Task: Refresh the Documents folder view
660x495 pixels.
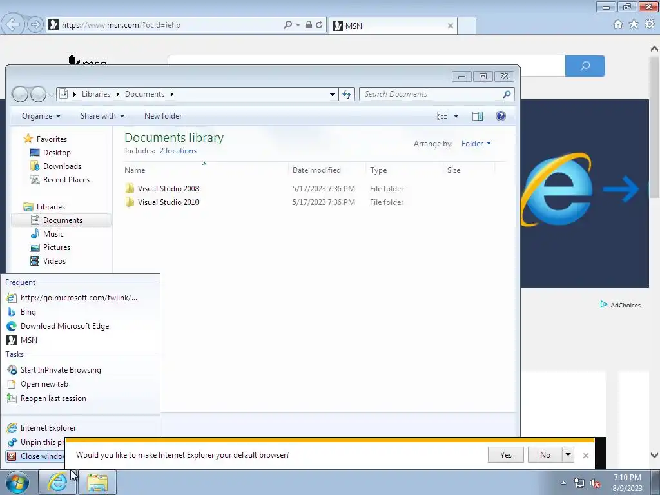Action: (x=347, y=94)
